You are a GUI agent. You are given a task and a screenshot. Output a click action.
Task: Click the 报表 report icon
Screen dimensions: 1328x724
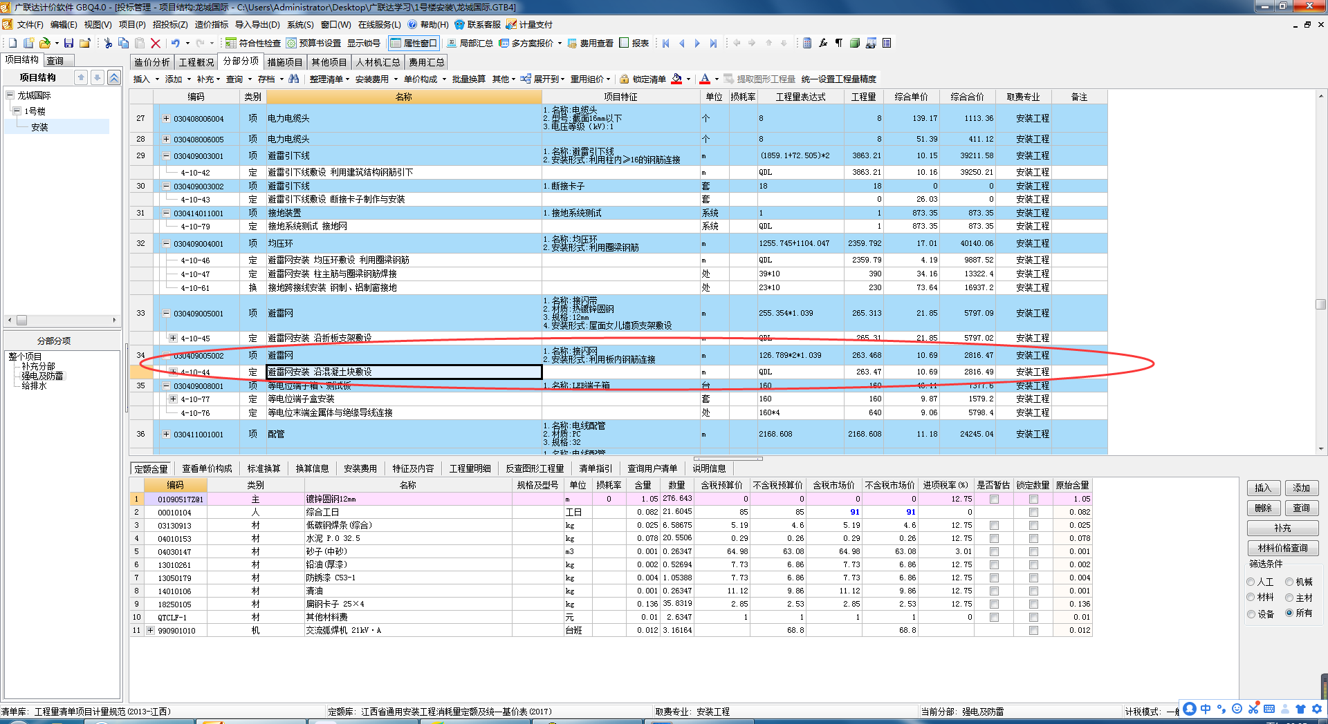point(634,43)
